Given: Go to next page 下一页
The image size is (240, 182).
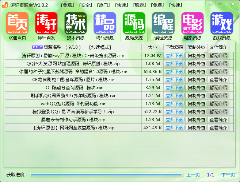Looking at the screenshot, I should click(228, 175).
